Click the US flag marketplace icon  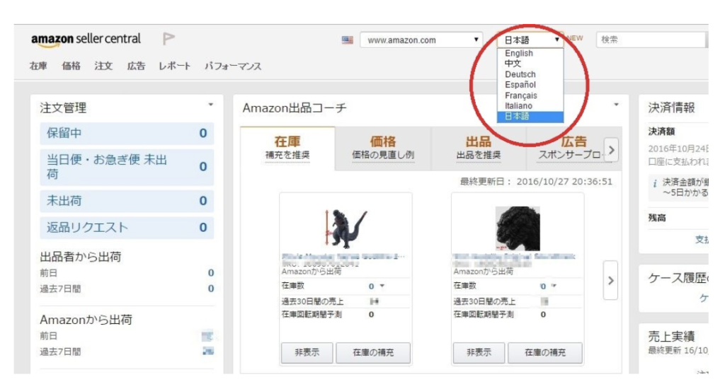pyautogui.click(x=347, y=40)
